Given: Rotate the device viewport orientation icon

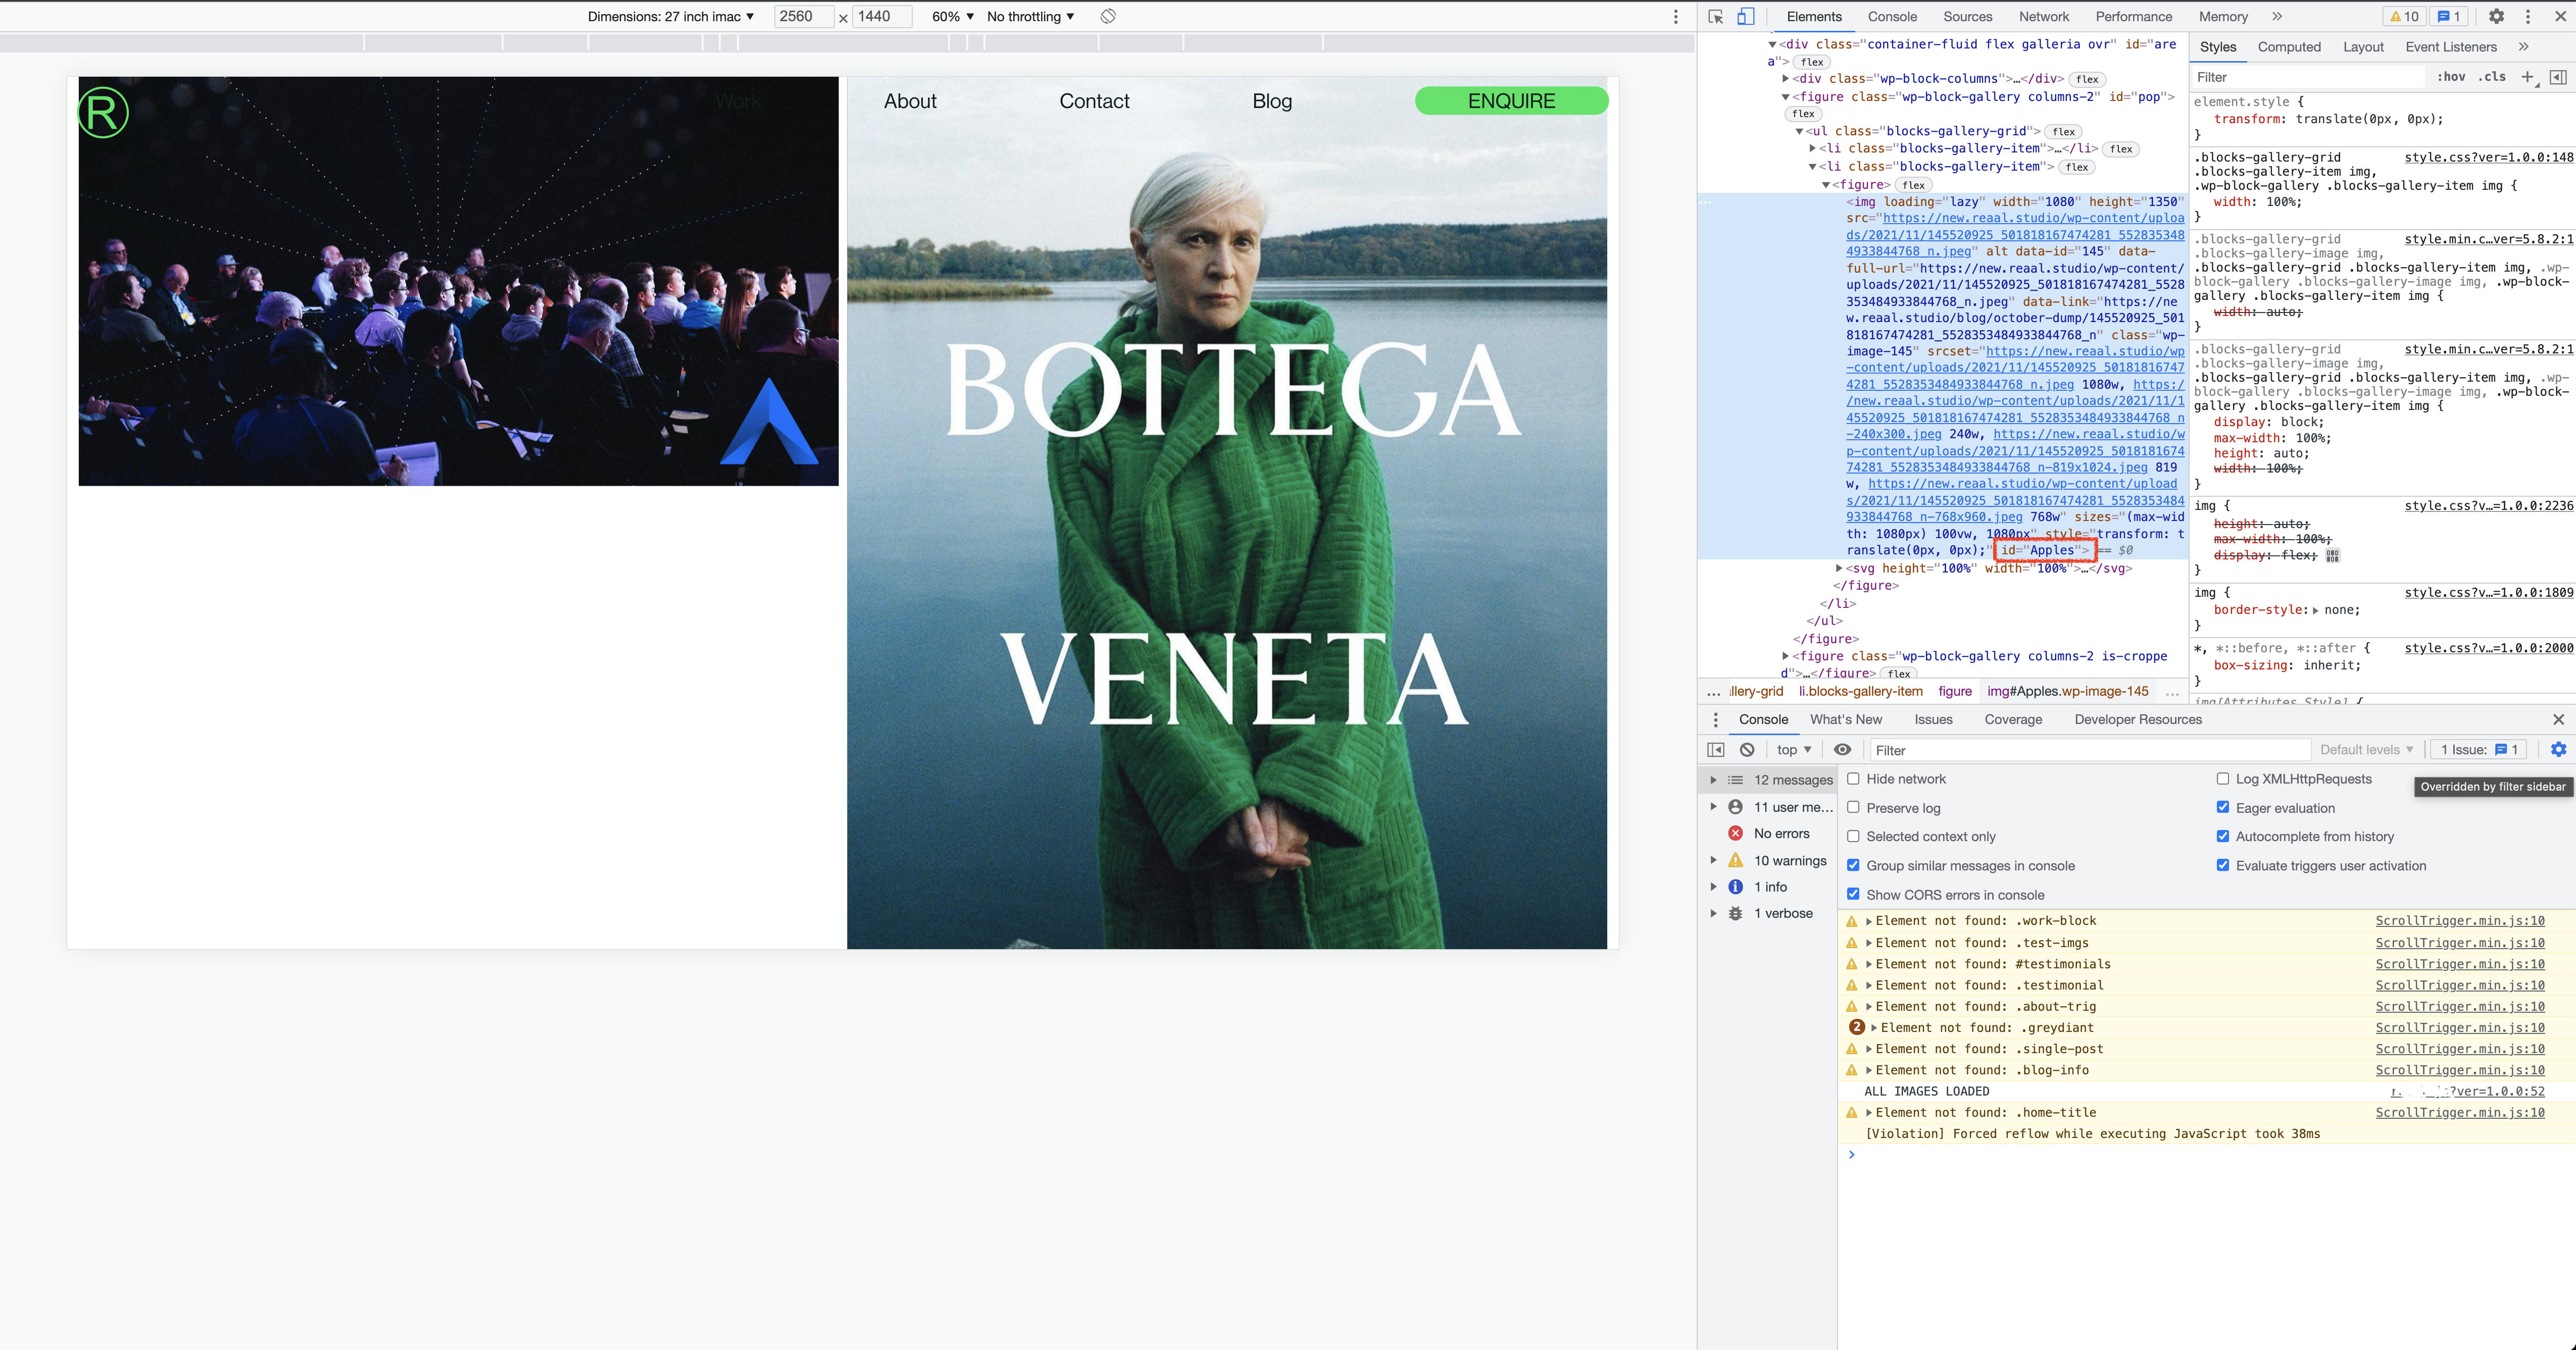Looking at the screenshot, I should coord(1108,17).
